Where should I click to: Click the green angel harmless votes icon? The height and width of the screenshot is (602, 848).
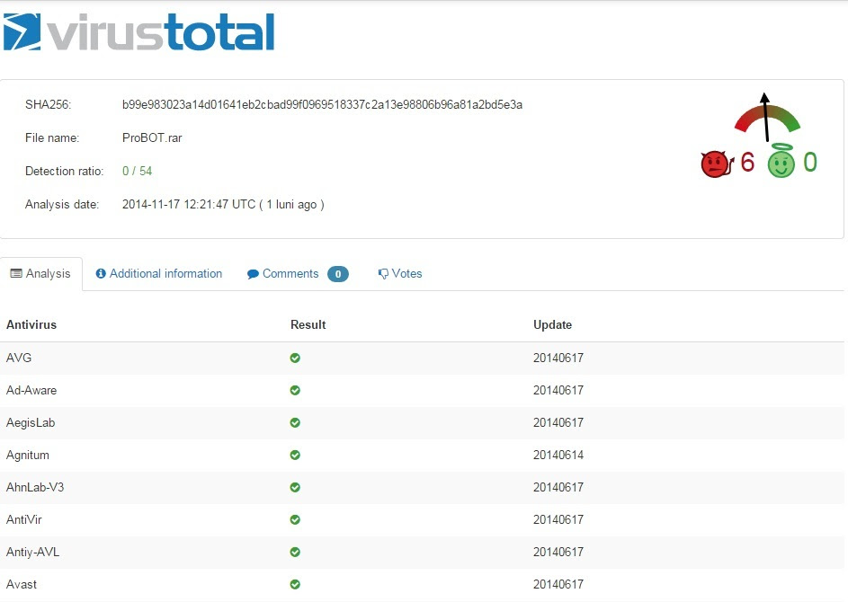(x=781, y=161)
